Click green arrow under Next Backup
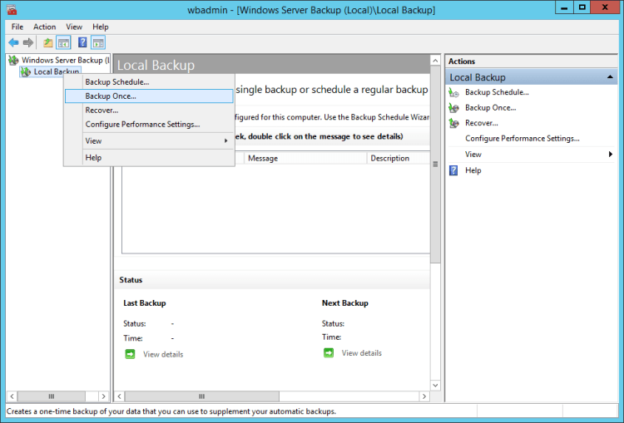The image size is (624, 423). tap(329, 352)
